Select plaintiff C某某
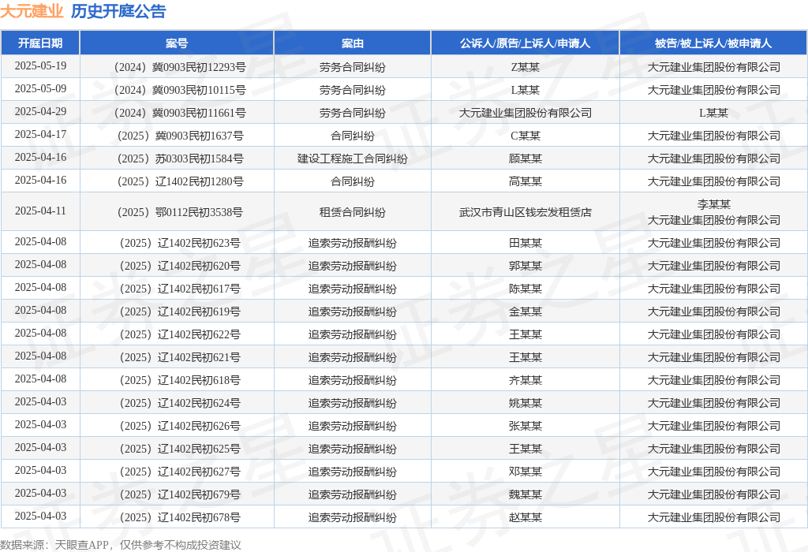This screenshot has width=808, height=552. click(525, 136)
